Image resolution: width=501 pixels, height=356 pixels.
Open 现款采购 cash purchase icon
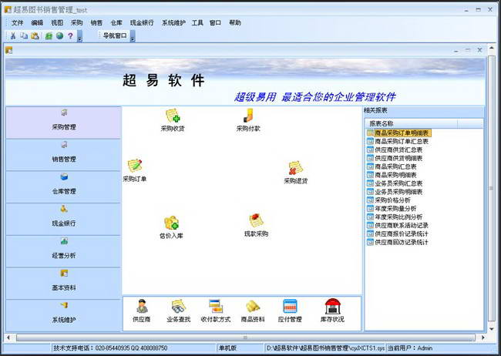click(256, 225)
